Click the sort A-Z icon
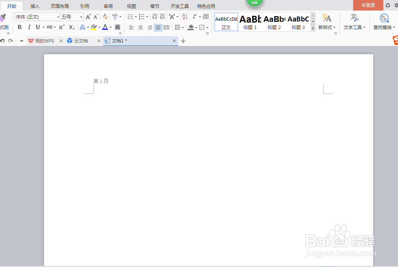Viewport: 398px width, 267px height. [x=185, y=17]
